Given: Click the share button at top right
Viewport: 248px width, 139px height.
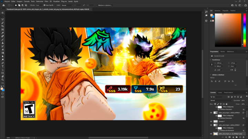Looking at the screenshot, I should click(246, 5).
